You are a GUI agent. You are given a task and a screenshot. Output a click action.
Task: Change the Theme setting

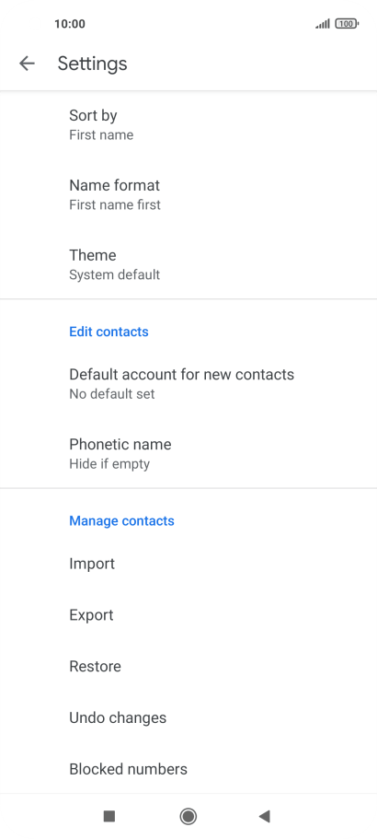click(188, 264)
